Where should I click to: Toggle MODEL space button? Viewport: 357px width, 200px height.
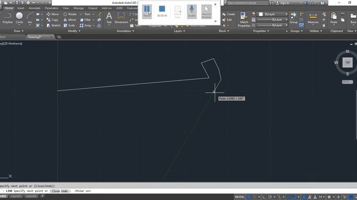click(240, 197)
